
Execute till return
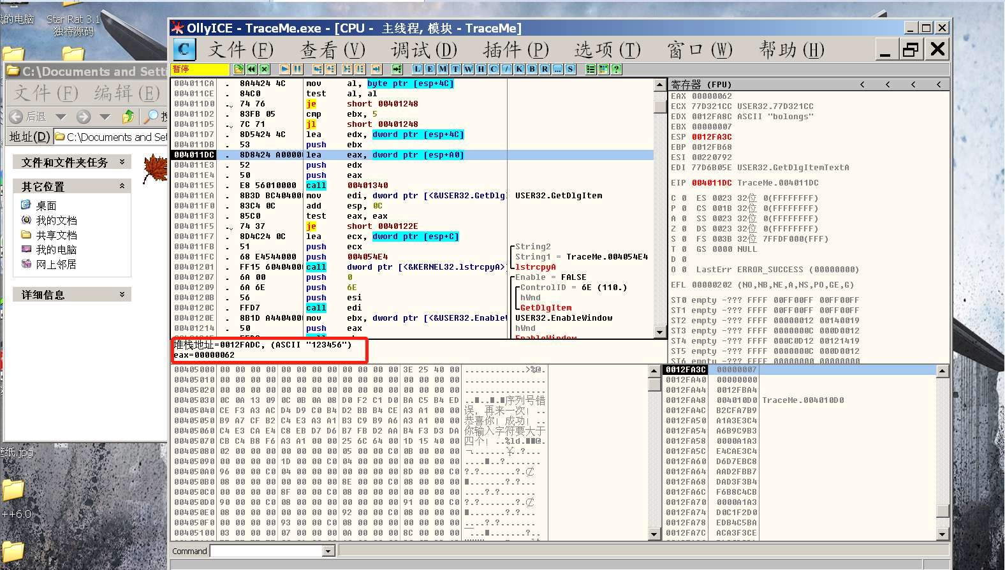[x=377, y=69]
